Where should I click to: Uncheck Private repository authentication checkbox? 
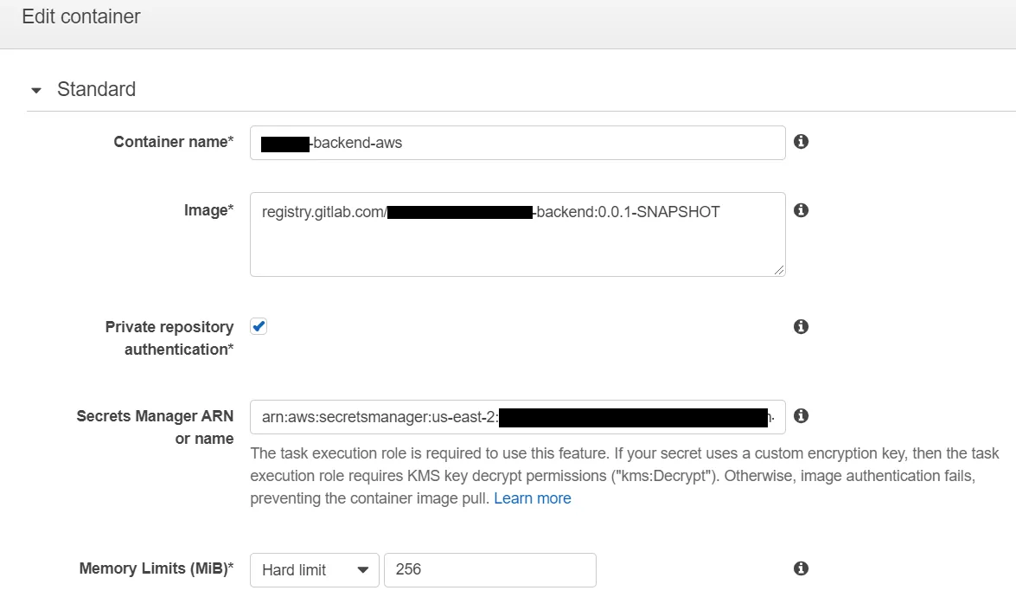pyautogui.click(x=259, y=326)
